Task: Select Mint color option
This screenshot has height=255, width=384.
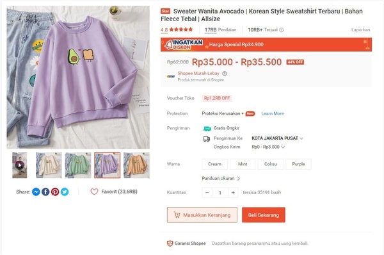Action: (243, 164)
